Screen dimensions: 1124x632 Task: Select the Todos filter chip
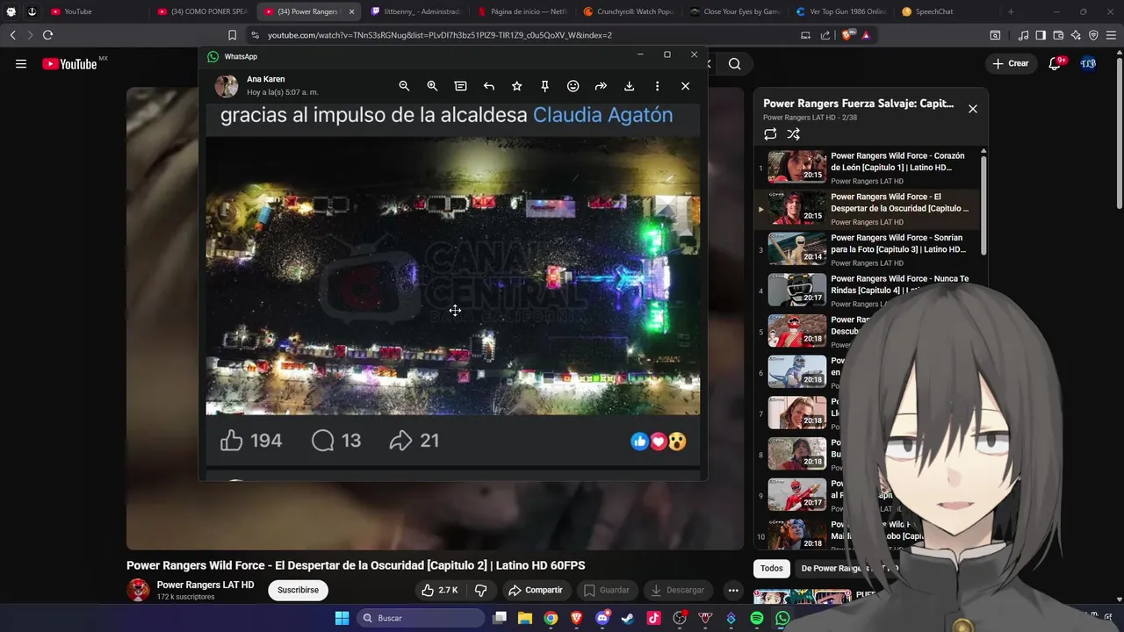[x=772, y=568]
